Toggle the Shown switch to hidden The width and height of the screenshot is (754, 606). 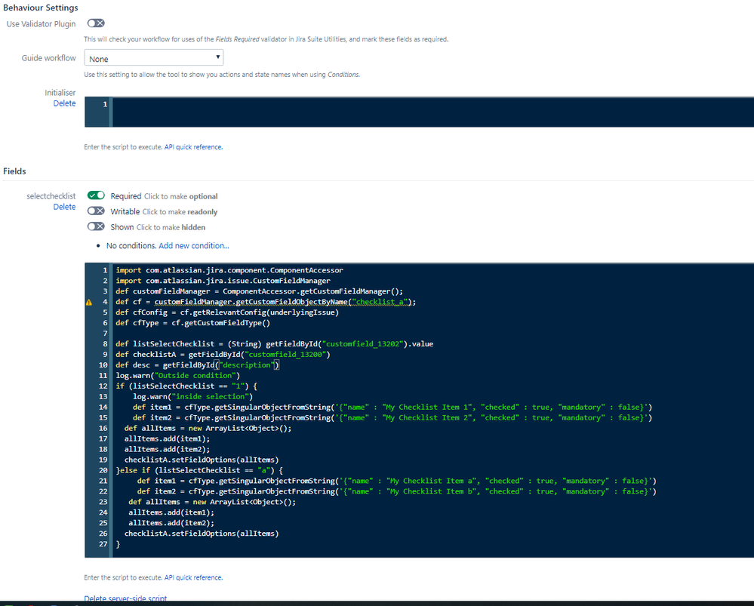(x=96, y=226)
